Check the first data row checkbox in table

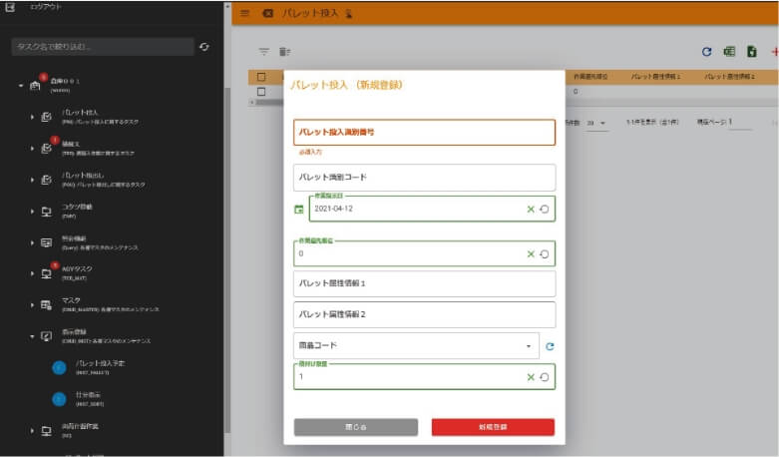[261, 92]
